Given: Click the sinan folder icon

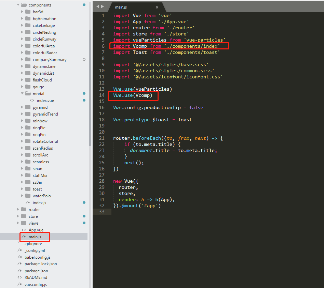Looking at the screenshot, I should coord(28,168).
